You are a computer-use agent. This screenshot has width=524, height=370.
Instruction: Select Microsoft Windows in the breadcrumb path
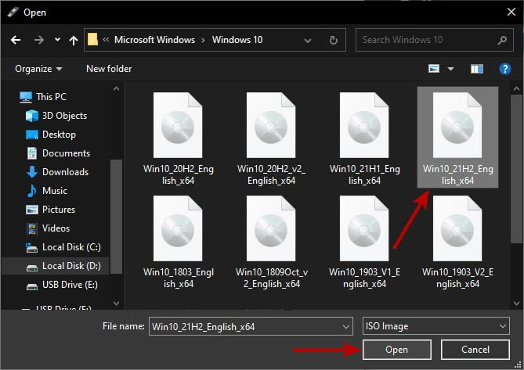point(154,40)
